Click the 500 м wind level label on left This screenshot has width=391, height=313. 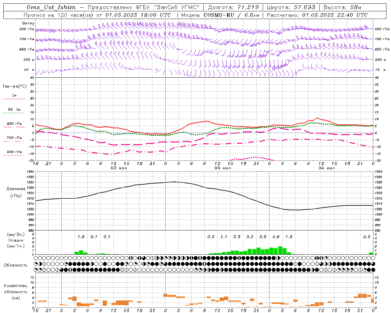pos(29,60)
